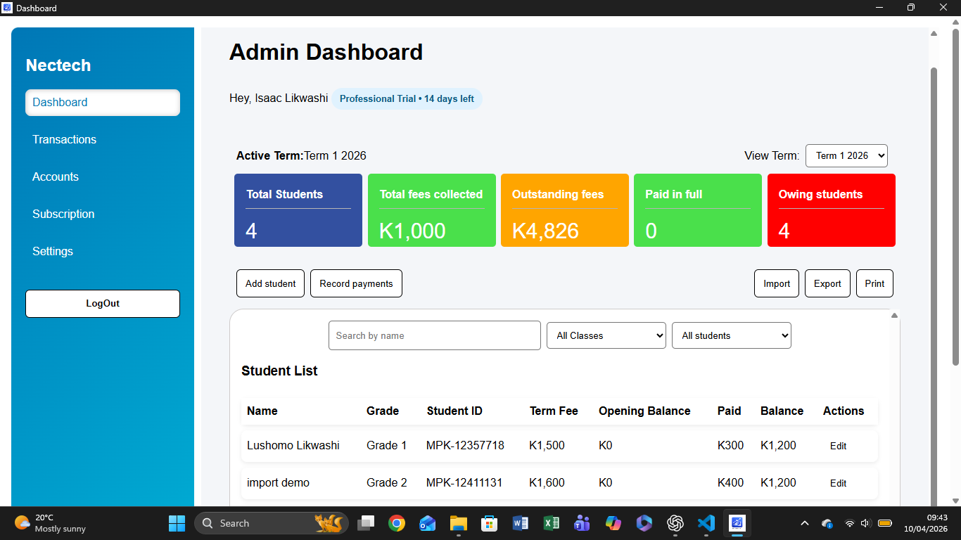
Task: Open the All Classes filter dropdown
Action: pyautogui.click(x=606, y=335)
